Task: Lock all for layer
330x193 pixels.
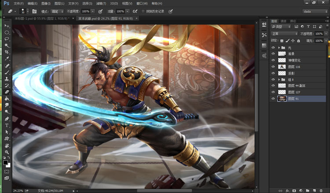Action: [298, 40]
